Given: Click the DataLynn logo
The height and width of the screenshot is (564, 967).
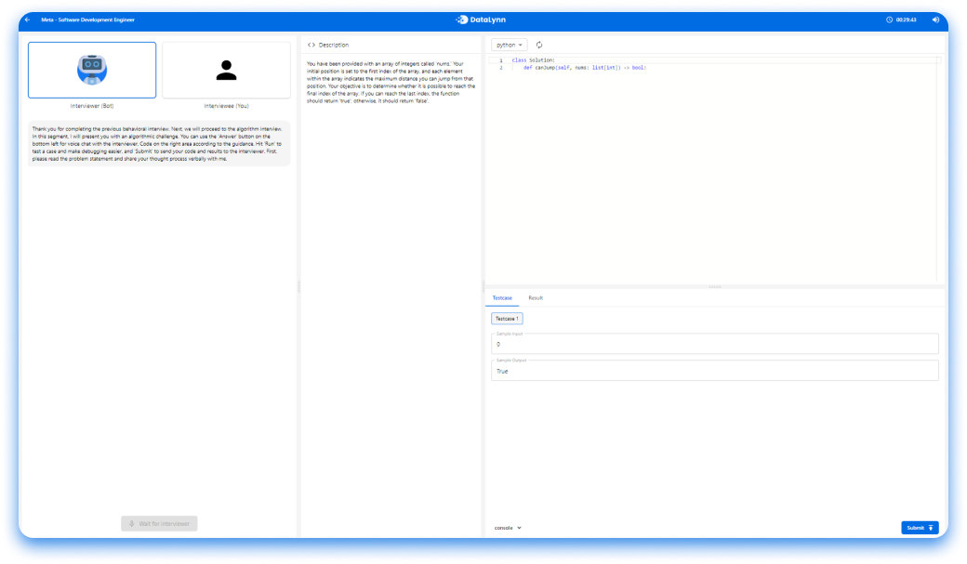Looking at the screenshot, I should click(483, 19).
